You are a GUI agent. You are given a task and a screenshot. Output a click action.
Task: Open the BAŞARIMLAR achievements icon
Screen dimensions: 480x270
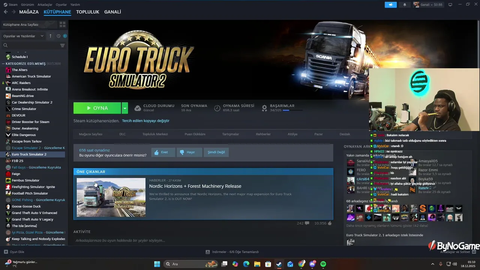pyautogui.click(x=264, y=108)
